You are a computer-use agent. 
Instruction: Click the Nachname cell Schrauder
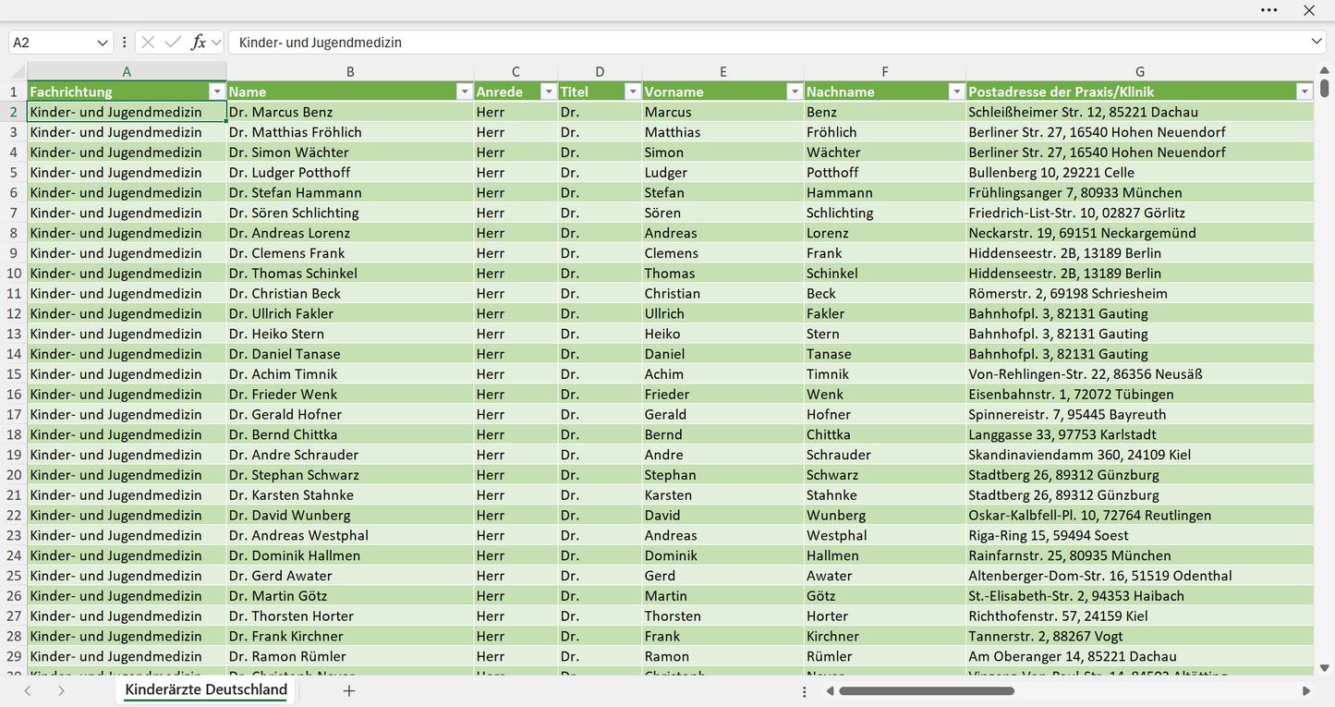tap(885, 455)
